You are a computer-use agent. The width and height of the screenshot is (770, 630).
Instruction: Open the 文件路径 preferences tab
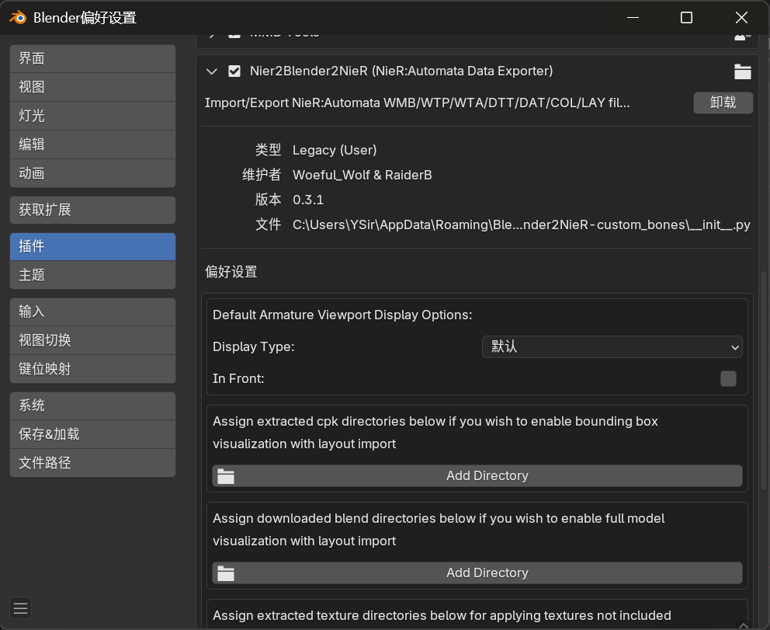[92, 463]
